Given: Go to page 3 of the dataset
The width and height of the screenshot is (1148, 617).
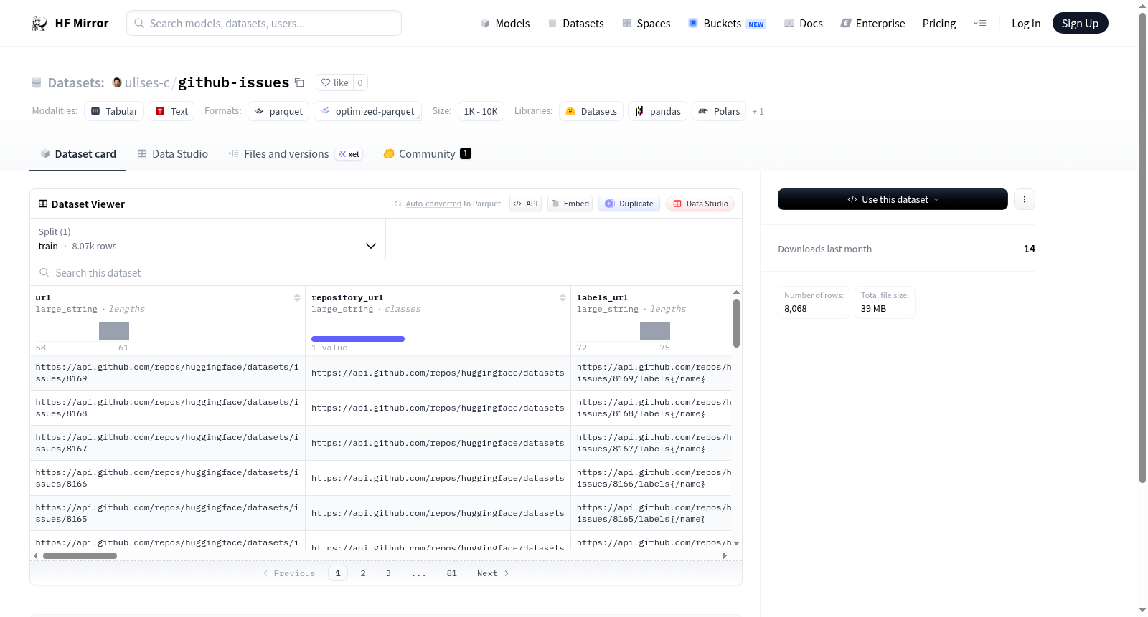Looking at the screenshot, I should point(388,573).
